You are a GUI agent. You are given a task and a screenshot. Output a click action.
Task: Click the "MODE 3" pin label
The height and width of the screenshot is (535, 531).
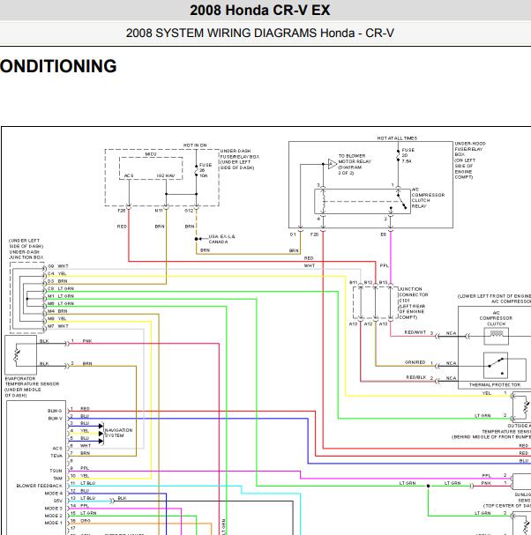(x=54, y=509)
